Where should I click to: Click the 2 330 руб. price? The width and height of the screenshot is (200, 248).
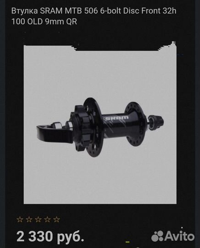click(x=50, y=237)
